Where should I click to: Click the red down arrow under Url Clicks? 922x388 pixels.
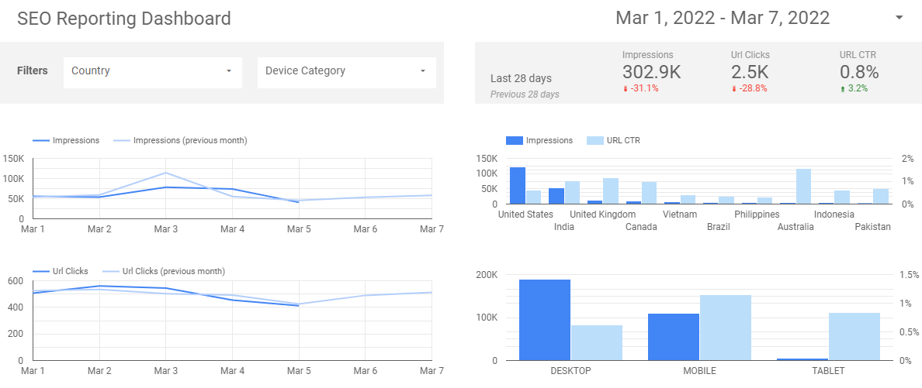point(733,89)
